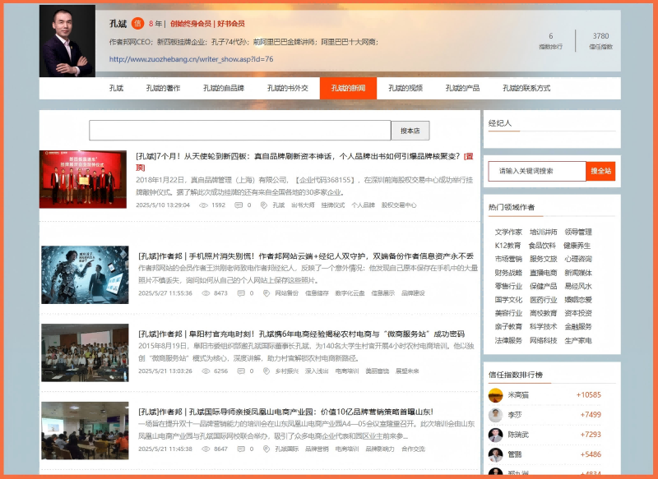The height and width of the screenshot is (479, 658).
Task: Select the 文学作家 category link
Action: coord(507,232)
